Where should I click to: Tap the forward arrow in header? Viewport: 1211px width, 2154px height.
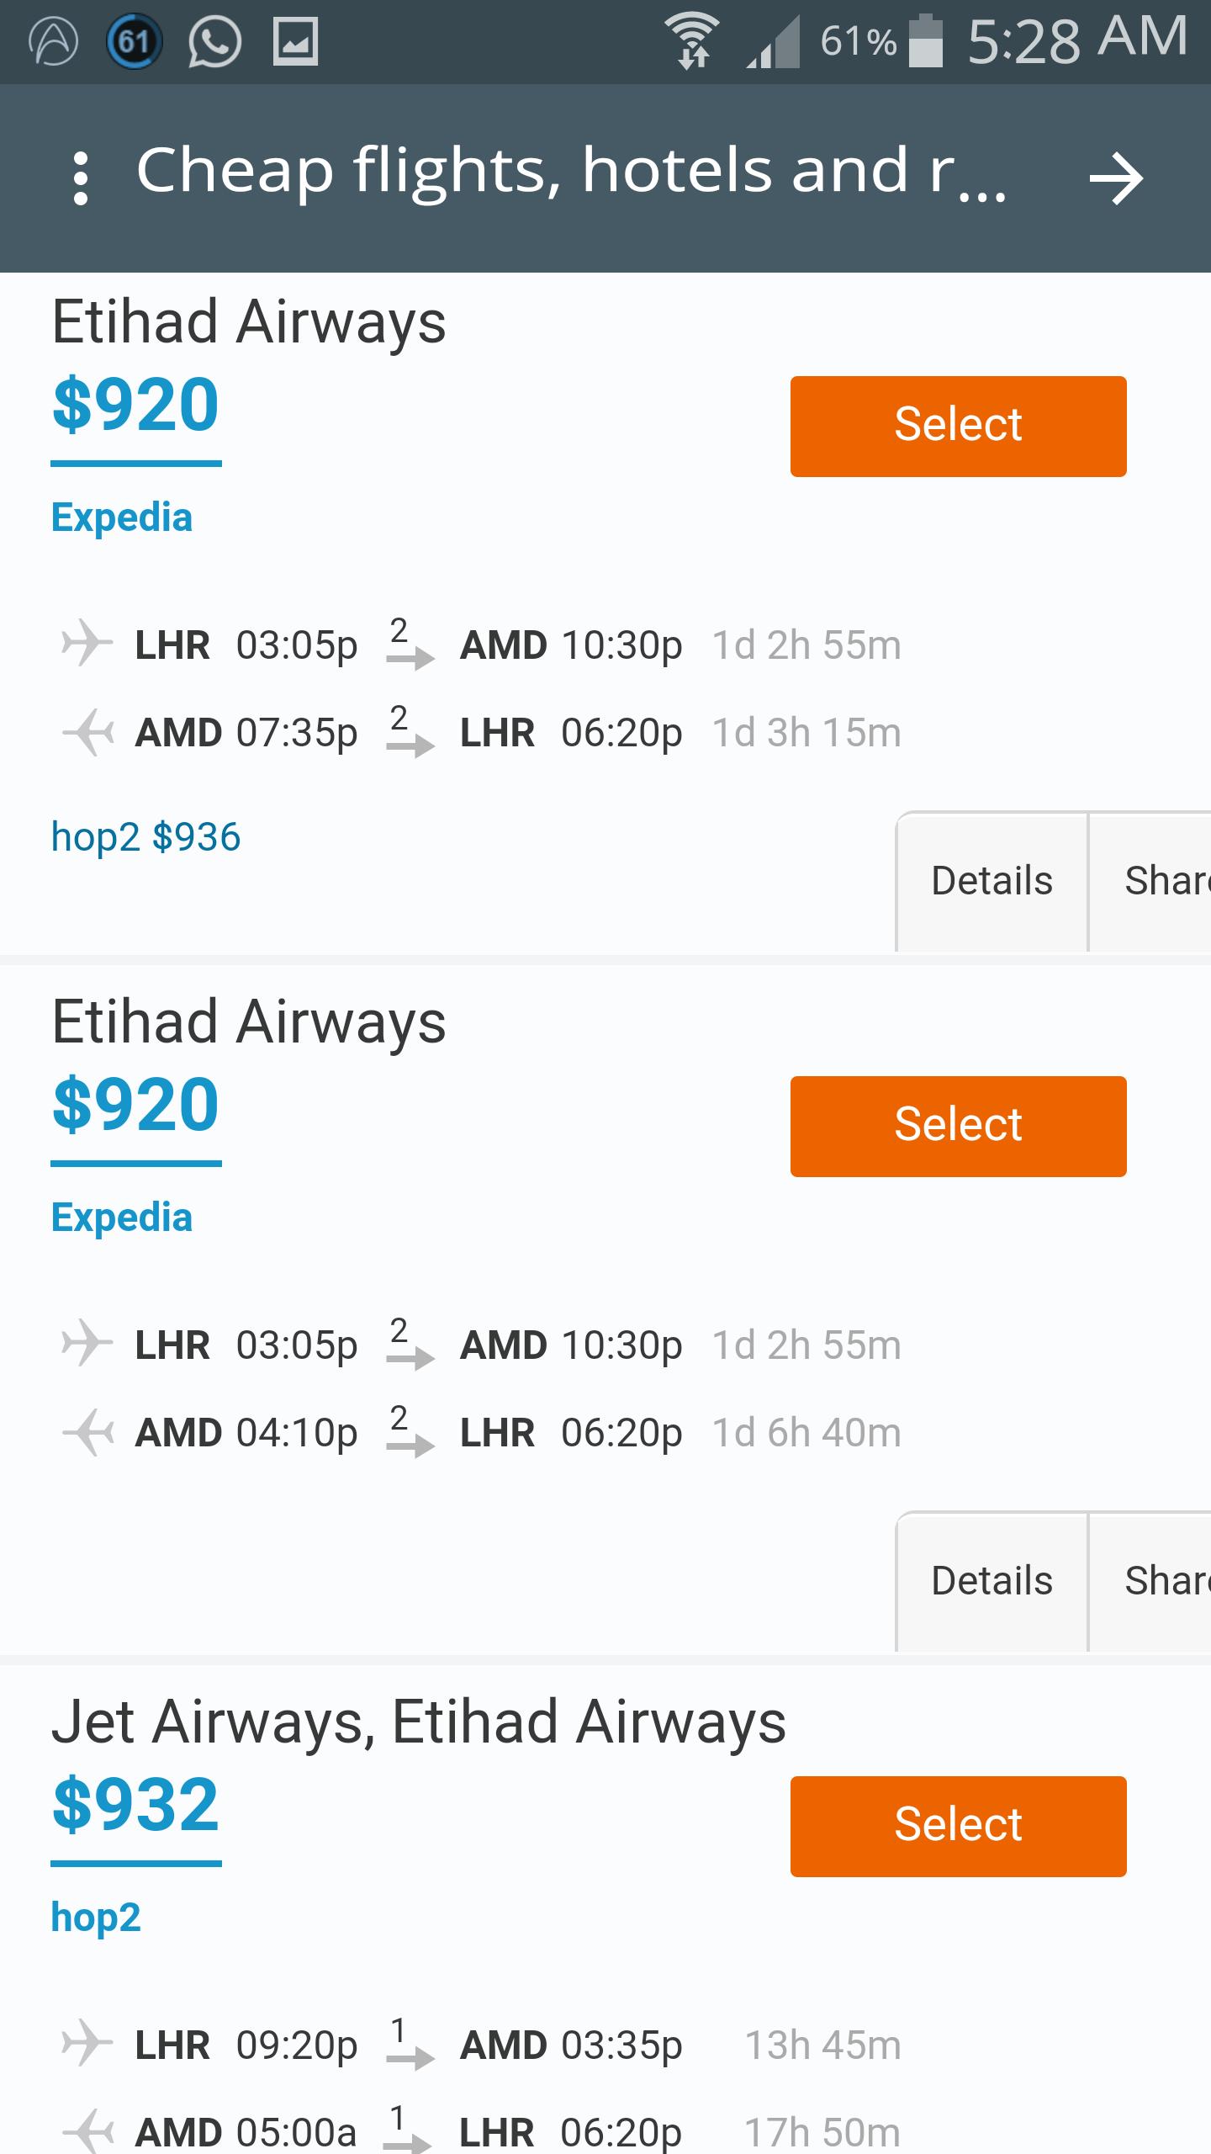[x=1116, y=178]
